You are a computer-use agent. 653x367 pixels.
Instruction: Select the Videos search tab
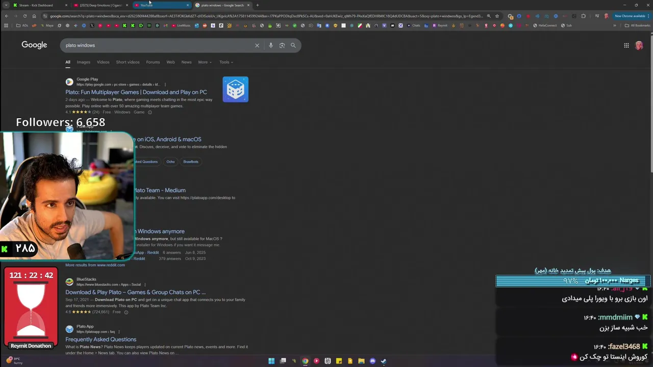[x=103, y=62]
